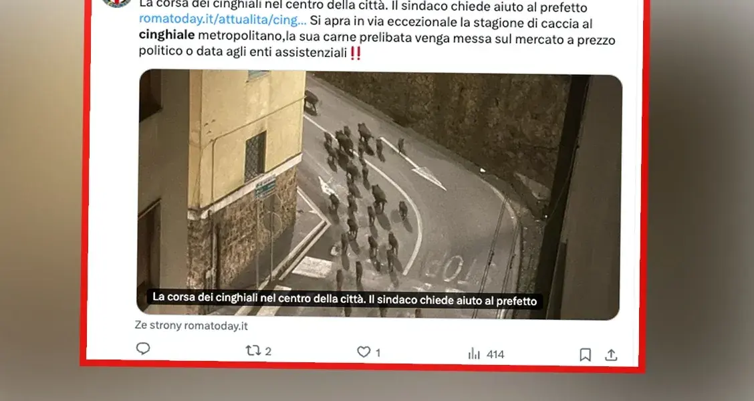Select the bold 'cinghiale' keyword
This screenshot has height=401, width=754.
tap(167, 35)
